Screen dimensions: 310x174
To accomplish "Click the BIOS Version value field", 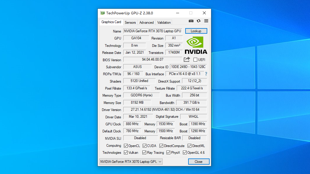I will 153,59.
